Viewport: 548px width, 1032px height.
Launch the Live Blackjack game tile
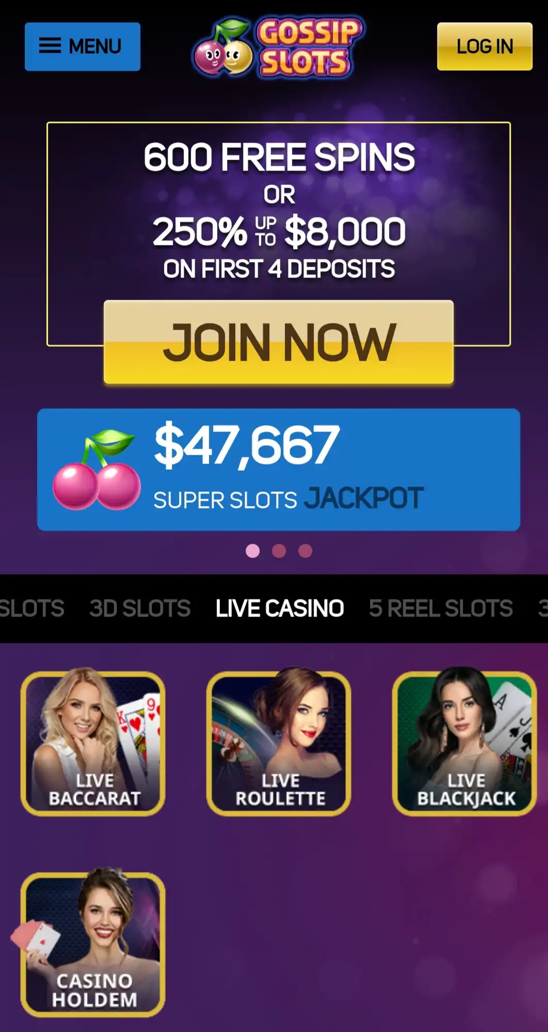[x=464, y=742]
